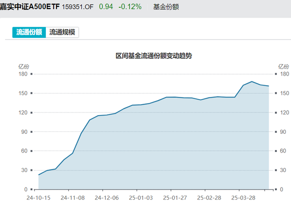291x203 pixels.
Task: Click the right axis 150 label
Action: click(285, 93)
